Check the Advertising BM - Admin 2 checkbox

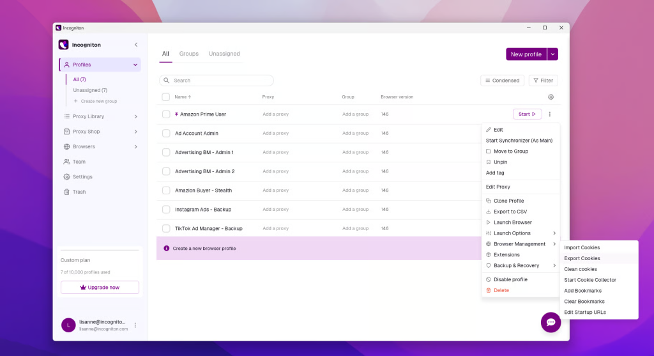pyautogui.click(x=166, y=171)
